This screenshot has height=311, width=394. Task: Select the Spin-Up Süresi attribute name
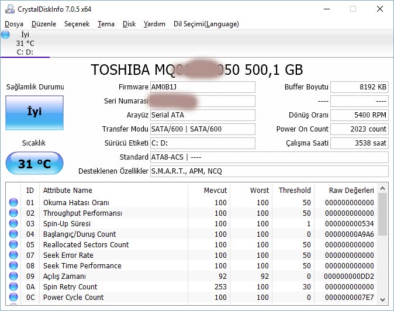coord(67,224)
